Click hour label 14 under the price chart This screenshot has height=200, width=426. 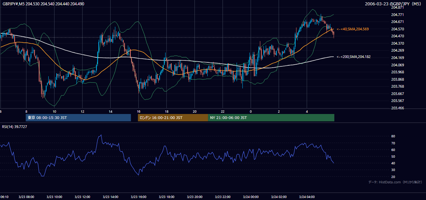(111, 111)
